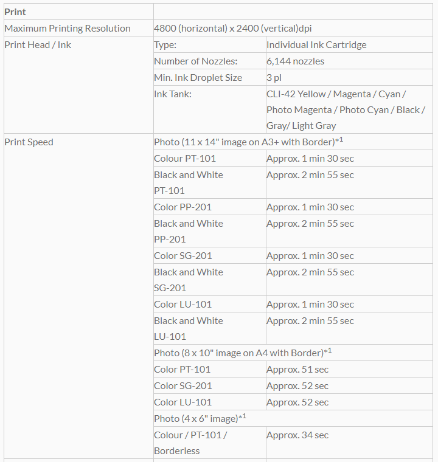
Task: Click the CLI-42 ink tank colours text
Action: pos(345,110)
